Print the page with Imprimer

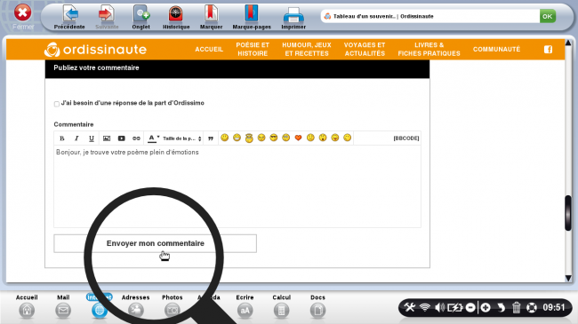(293, 17)
